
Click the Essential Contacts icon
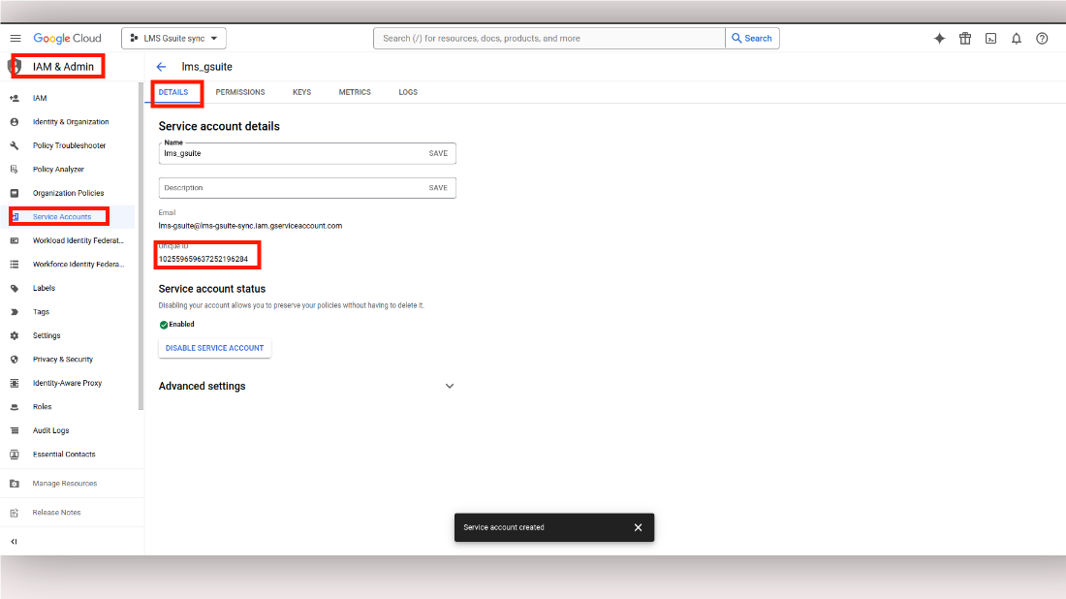(15, 455)
